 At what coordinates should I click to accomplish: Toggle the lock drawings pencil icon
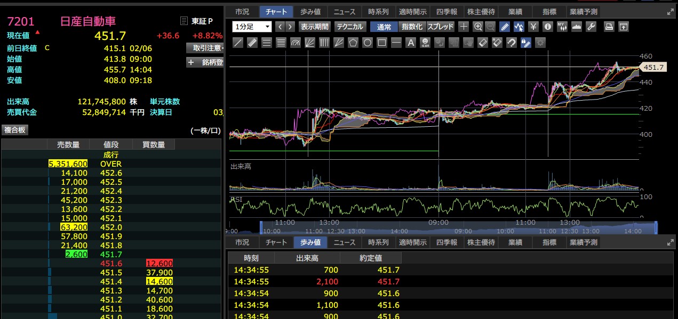click(x=525, y=43)
